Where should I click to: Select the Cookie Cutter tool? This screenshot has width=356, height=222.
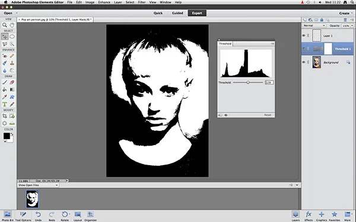coord(5,124)
